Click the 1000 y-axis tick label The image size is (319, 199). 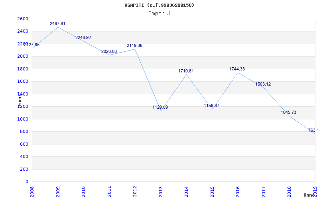point(23,119)
